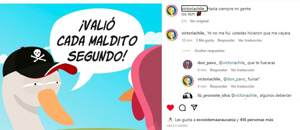Open don_pavo_ profile picture
300x130 pixels.
(188, 64)
